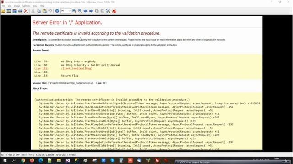
Task: Open File Explorer from the taskbar
Action: tap(59, 160)
